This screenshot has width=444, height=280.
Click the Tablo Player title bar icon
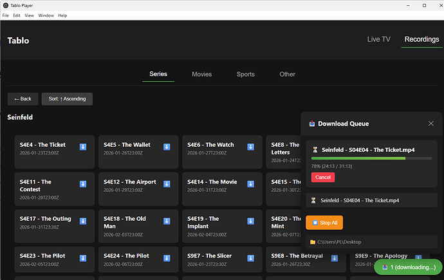(5, 5)
